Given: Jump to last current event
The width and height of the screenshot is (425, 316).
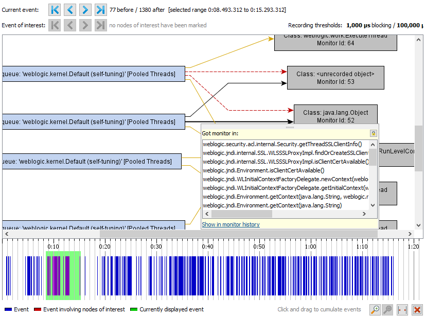Looking at the screenshot, I should (101, 10).
